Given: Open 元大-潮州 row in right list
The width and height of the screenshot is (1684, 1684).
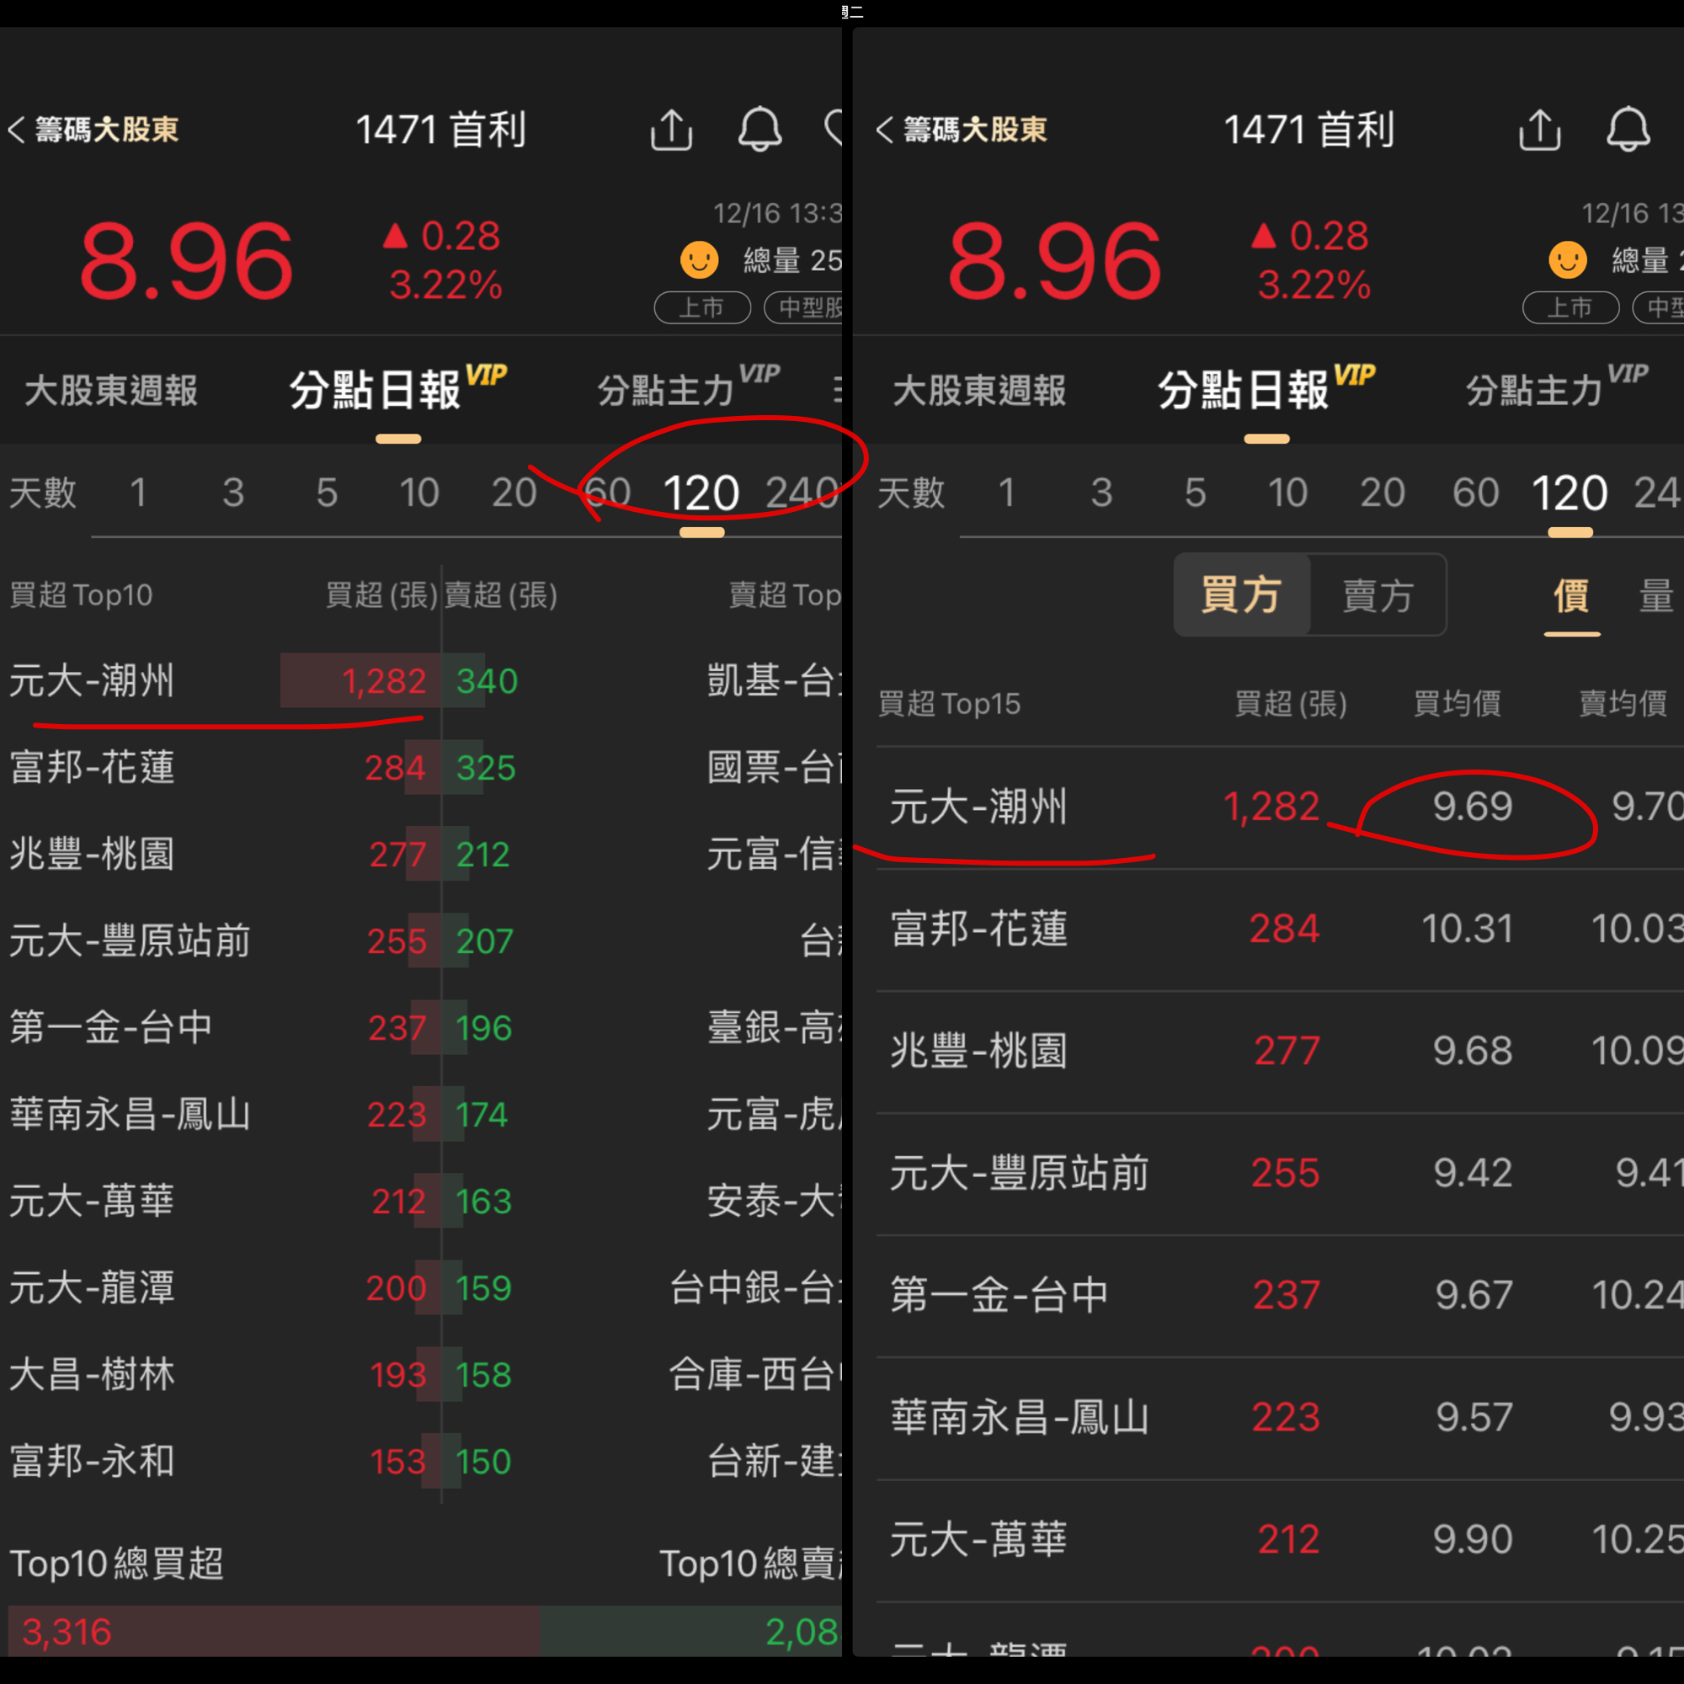Looking at the screenshot, I should (x=1280, y=807).
